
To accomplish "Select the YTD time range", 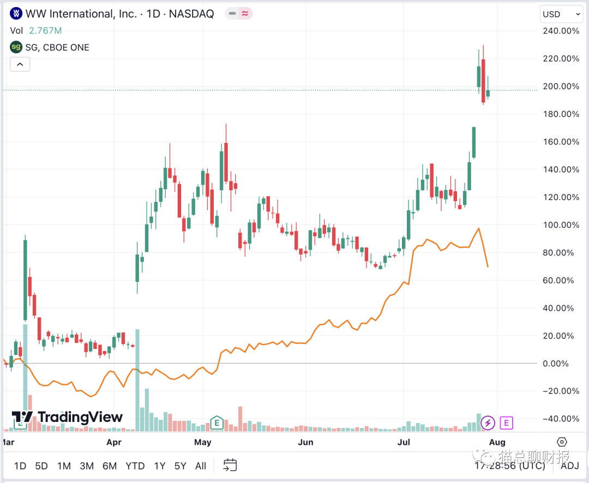I will (135, 466).
